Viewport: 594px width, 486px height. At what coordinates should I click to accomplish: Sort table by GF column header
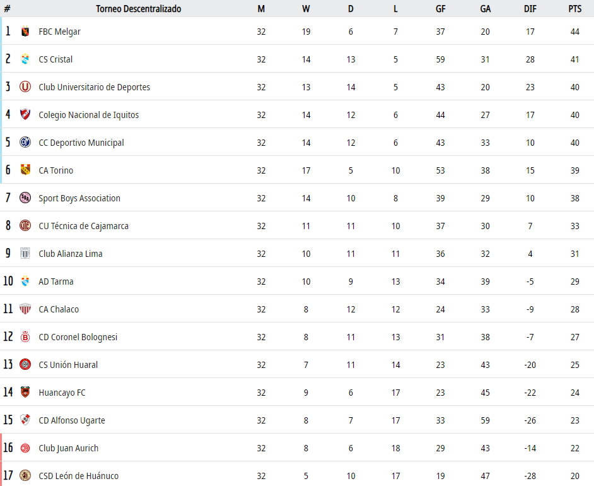(440, 9)
